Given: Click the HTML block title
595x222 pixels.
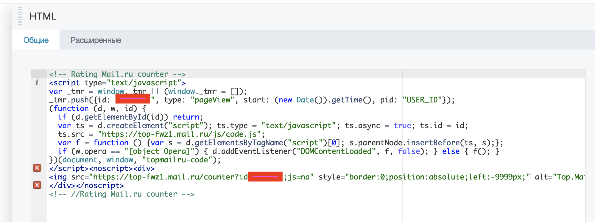Looking at the screenshot, I should (43, 16).
